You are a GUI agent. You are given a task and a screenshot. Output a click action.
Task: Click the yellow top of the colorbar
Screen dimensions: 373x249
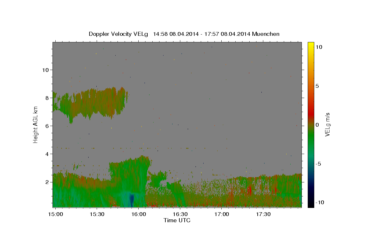311,45
